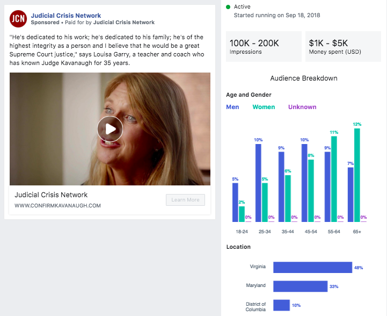Screen dimensions: 387x316
Task: Click the Audience Breakdown heading
Action: click(304, 78)
